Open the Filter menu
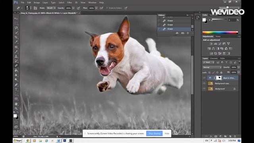Screen dimensions: 254x143 click(x=69, y=2)
